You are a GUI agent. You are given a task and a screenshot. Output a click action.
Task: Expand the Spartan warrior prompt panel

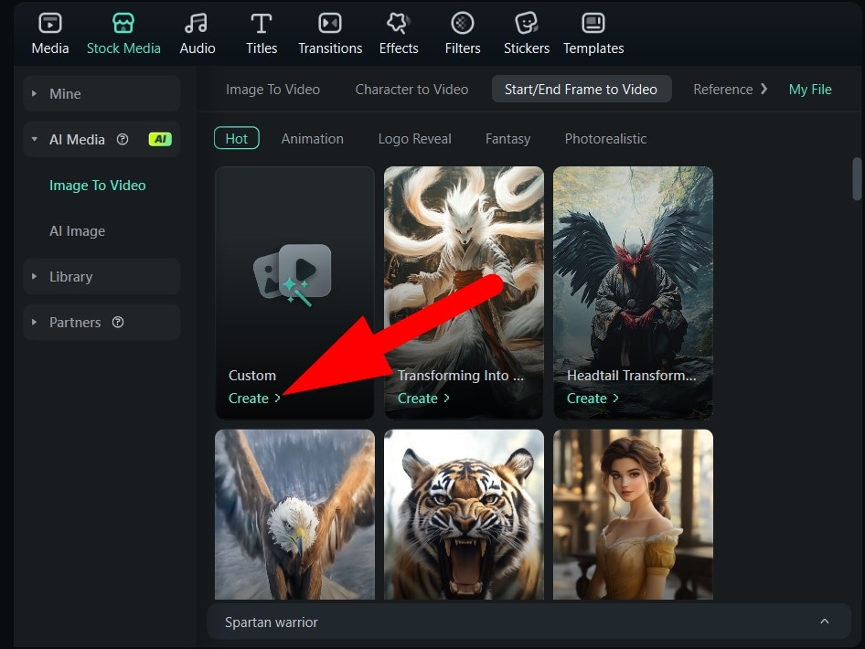point(824,622)
